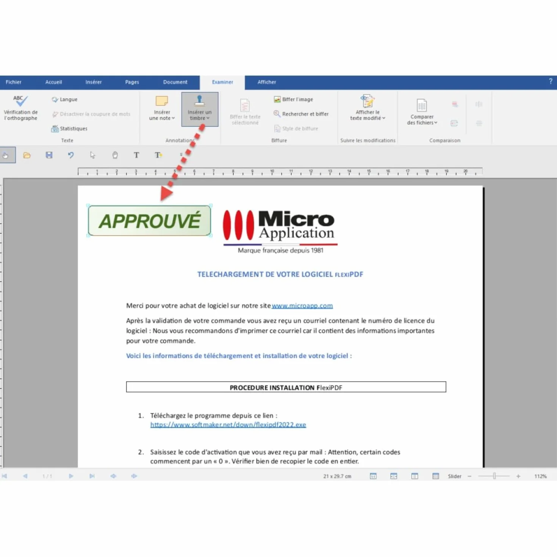557x557 pixels.
Task: Go to last page in status bar
Action: [92, 476]
